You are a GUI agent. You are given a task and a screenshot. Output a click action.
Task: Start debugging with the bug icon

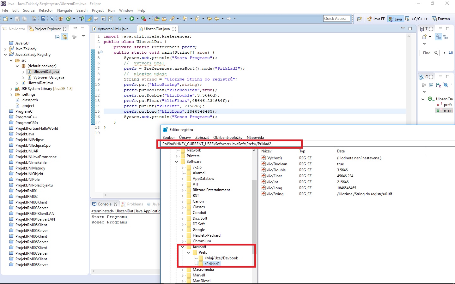click(120, 19)
